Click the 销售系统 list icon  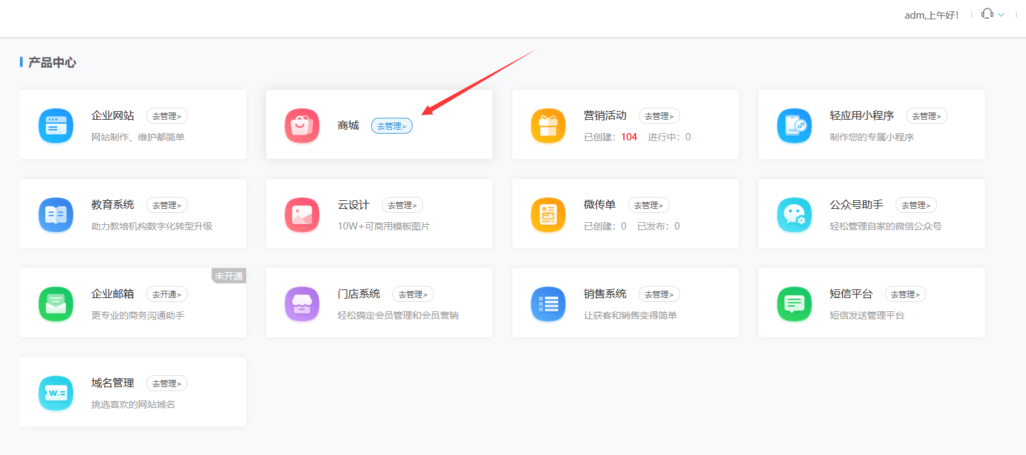[548, 303]
